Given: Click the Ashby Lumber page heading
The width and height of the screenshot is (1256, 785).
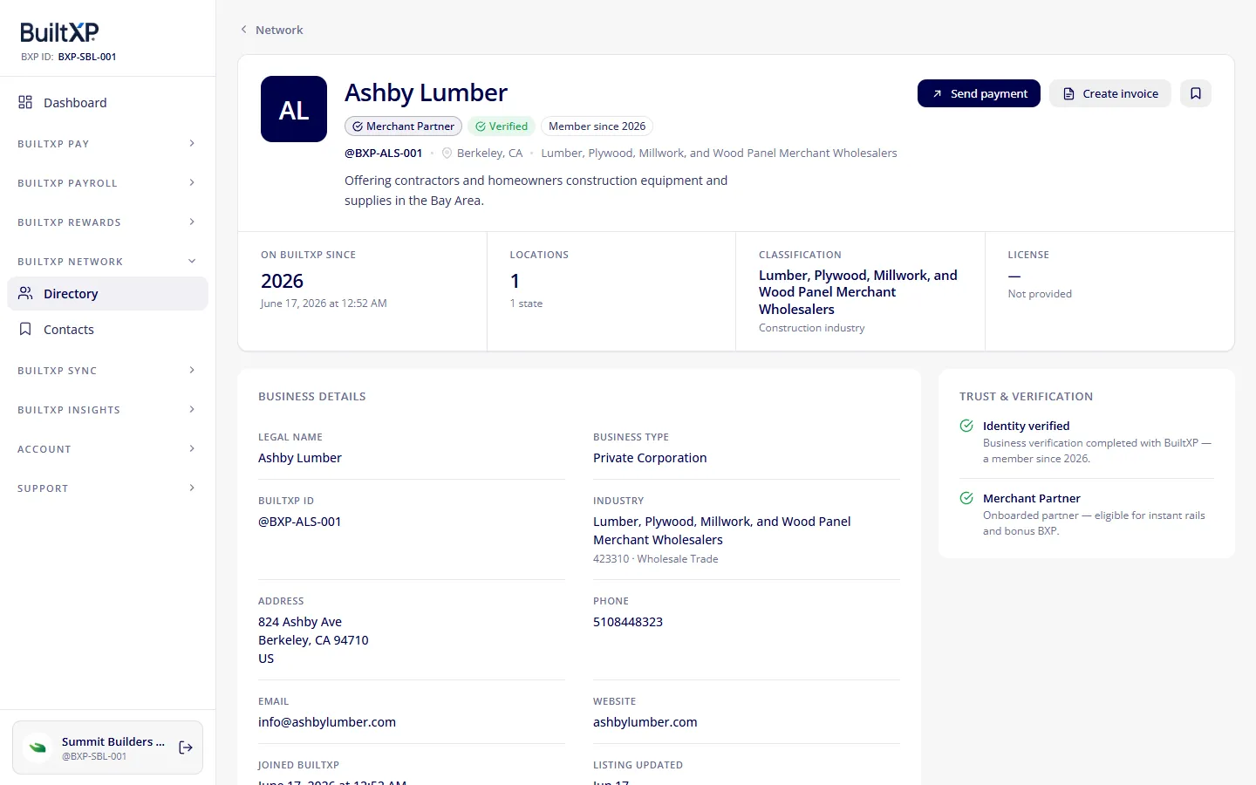Looking at the screenshot, I should tap(426, 92).
